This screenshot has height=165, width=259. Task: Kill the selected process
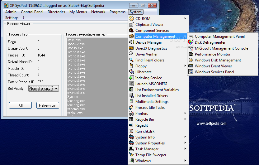(x=20, y=105)
